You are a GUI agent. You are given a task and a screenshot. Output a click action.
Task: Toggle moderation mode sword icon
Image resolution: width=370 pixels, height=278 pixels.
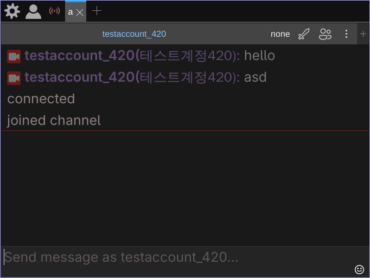[304, 34]
